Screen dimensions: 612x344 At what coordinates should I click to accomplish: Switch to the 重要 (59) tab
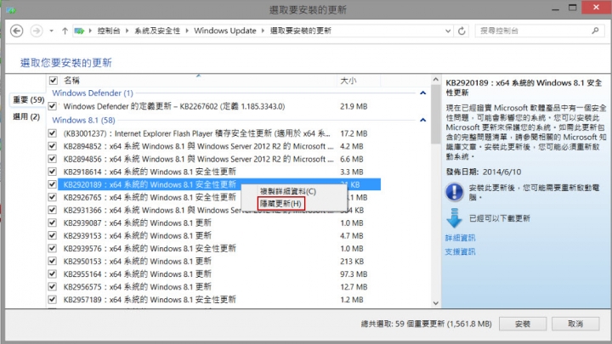[x=29, y=100]
